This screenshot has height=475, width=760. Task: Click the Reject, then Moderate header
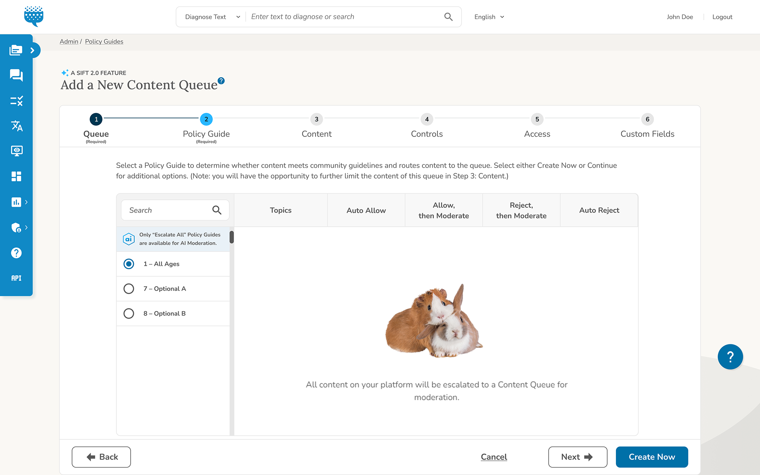[x=521, y=210]
